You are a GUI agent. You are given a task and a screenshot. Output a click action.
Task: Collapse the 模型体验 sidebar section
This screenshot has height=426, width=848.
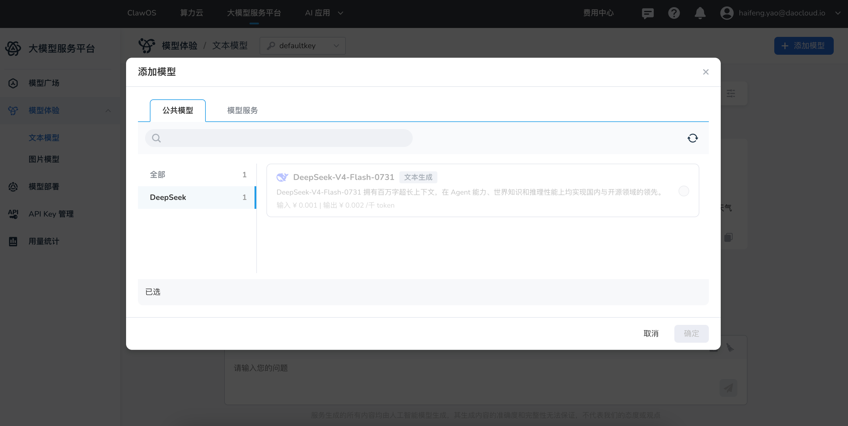108,110
